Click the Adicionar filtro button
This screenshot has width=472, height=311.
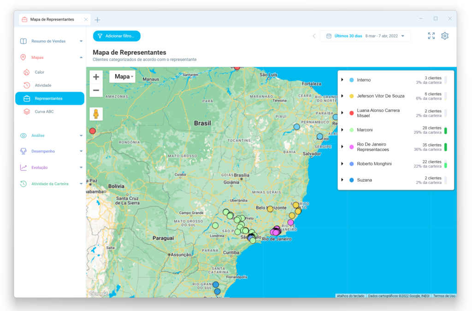coord(117,35)
